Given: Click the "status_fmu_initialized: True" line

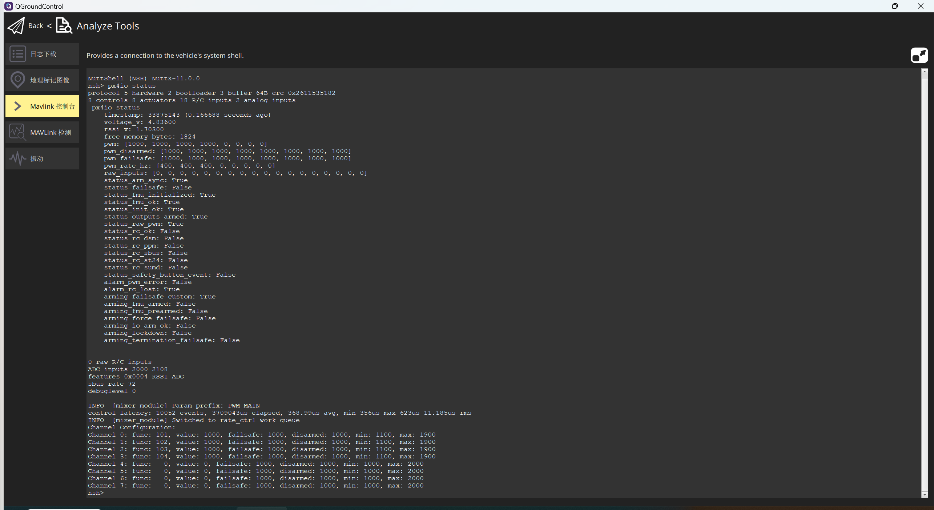Looking at the screenshot, I should tap(160, 195).
